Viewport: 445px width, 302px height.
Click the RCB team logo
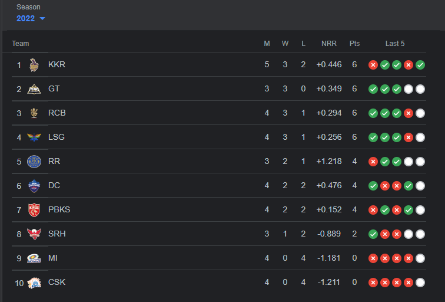34,113
